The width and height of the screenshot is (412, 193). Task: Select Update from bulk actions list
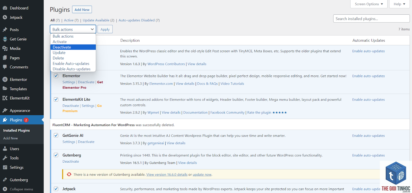pos(73,52)
